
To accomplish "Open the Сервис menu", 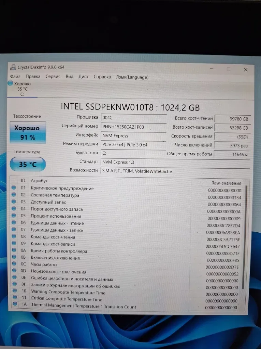I will point(53,76).
